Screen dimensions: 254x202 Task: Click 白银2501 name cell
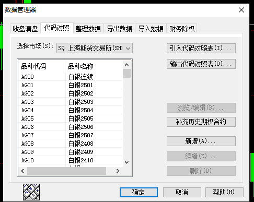94,85
